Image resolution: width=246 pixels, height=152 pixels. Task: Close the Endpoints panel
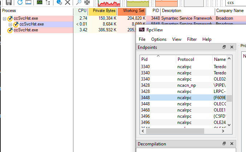(232, 47)
